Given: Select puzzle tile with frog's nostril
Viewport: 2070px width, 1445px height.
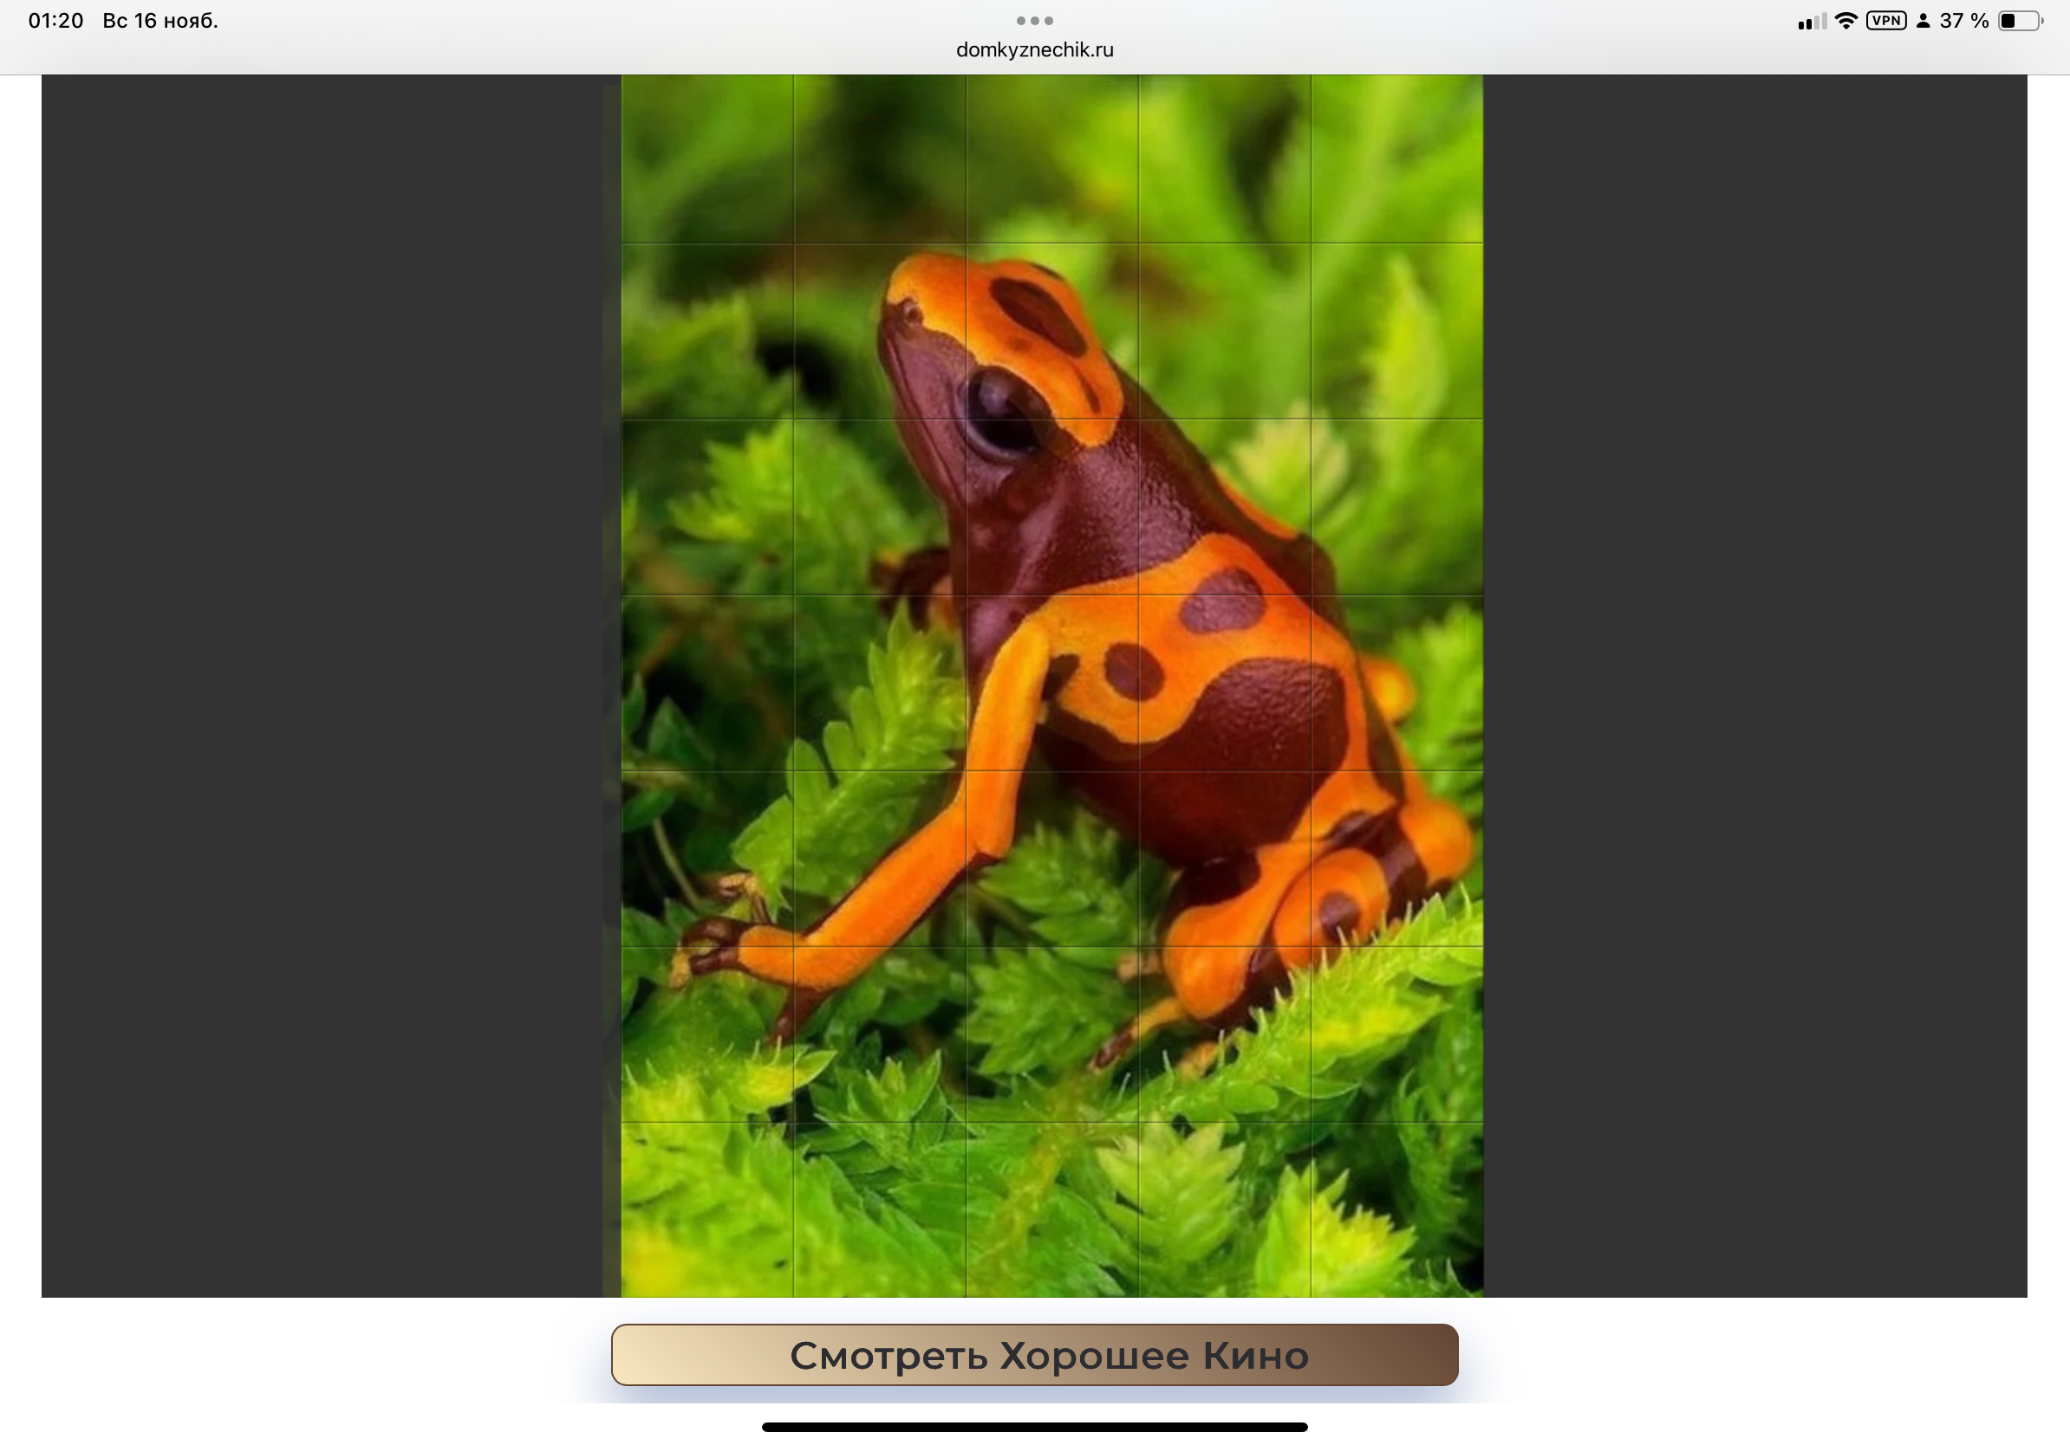Looking at the screenshot, I should [879, 331].
